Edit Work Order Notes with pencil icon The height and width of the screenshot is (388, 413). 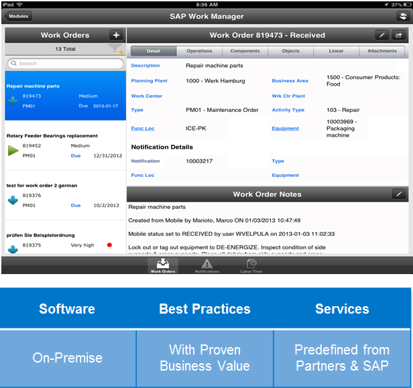pos(399,194)
